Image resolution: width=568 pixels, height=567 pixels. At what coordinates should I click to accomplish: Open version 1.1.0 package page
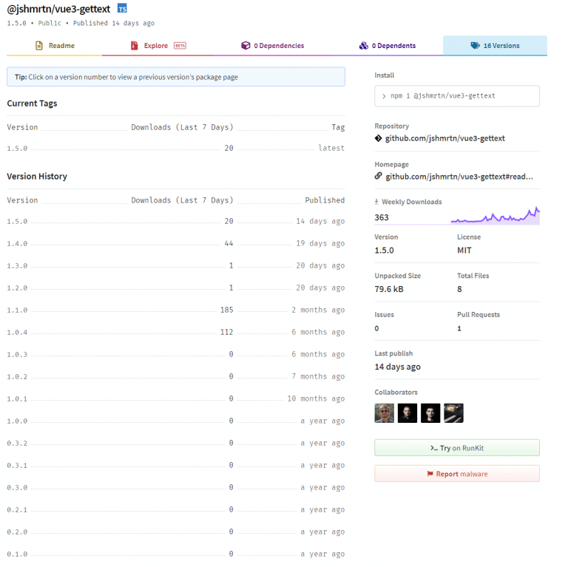pos(17,310)
